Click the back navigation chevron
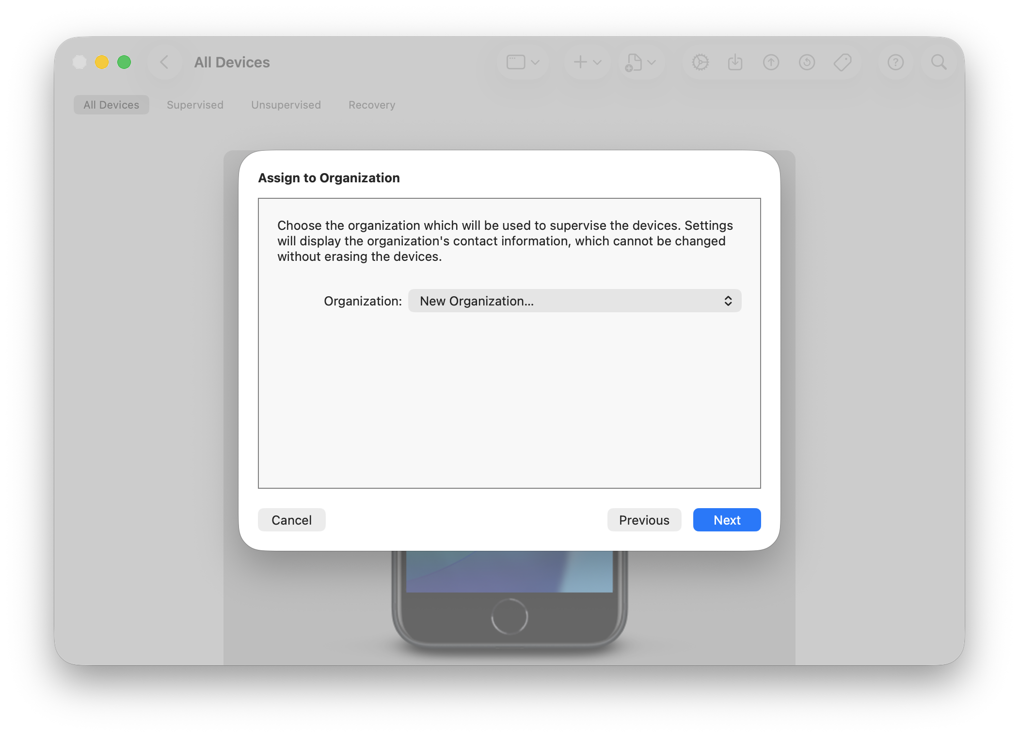1019x737 pixels. click(x=164, y=62)
